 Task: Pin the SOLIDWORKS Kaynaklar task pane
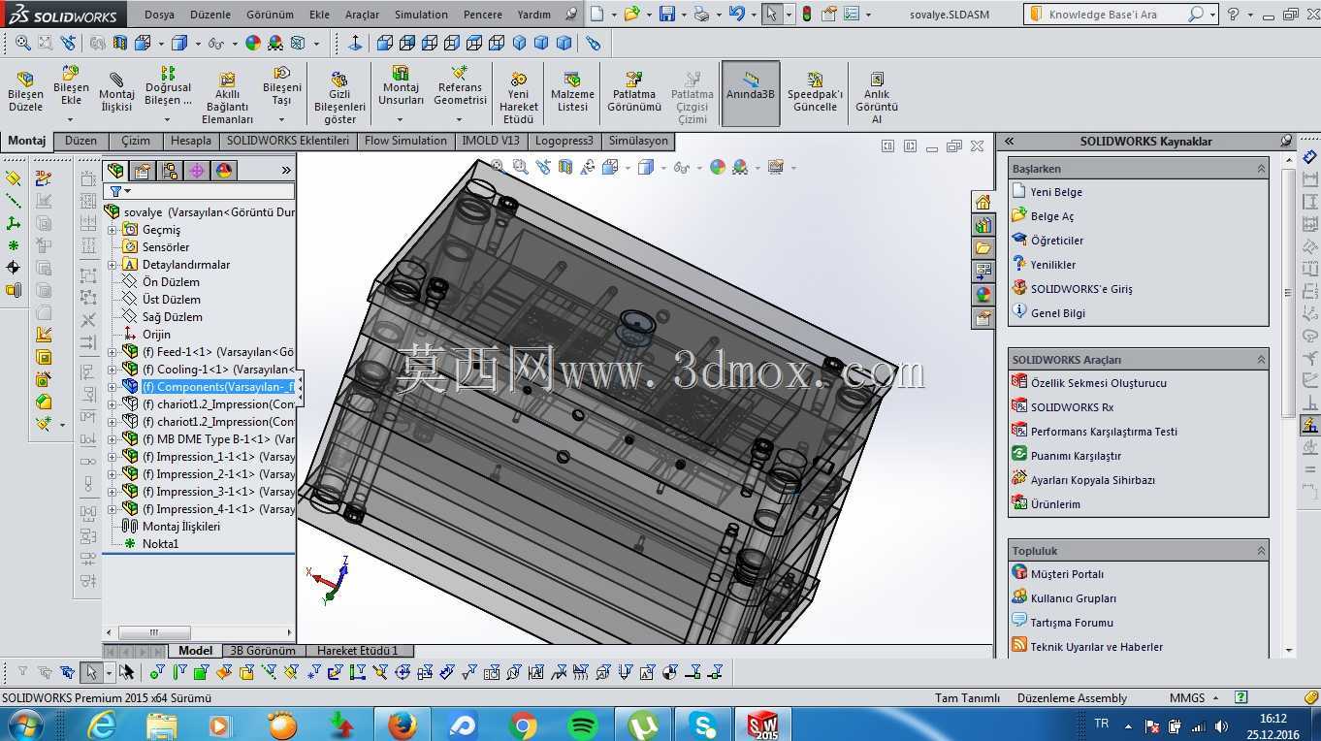[1286, 141]
